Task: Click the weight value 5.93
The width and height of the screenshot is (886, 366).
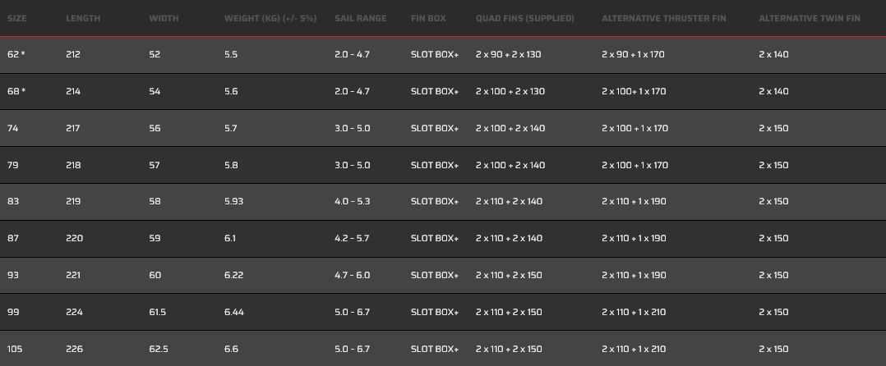Action: point(233,201)
